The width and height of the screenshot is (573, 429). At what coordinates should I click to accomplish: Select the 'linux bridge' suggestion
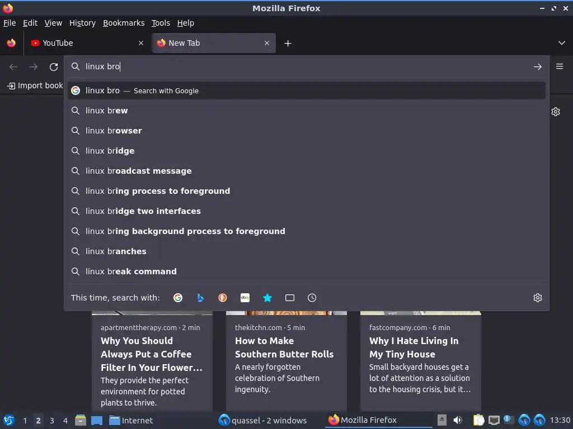pos(307,151)
